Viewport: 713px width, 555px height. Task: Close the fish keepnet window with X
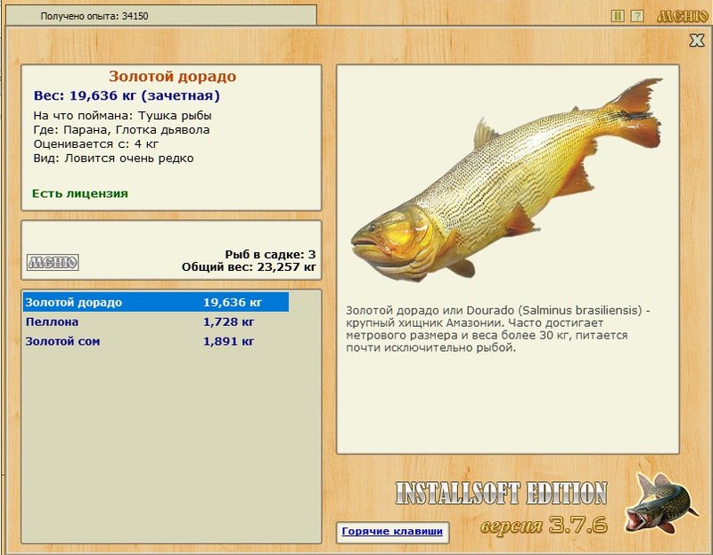click(x=697, y=40)
